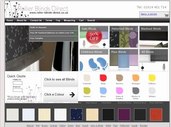This screenshot has width=171, height=127.
Task: Choose the Yellows colour swatch
Action: coord(152,78)
